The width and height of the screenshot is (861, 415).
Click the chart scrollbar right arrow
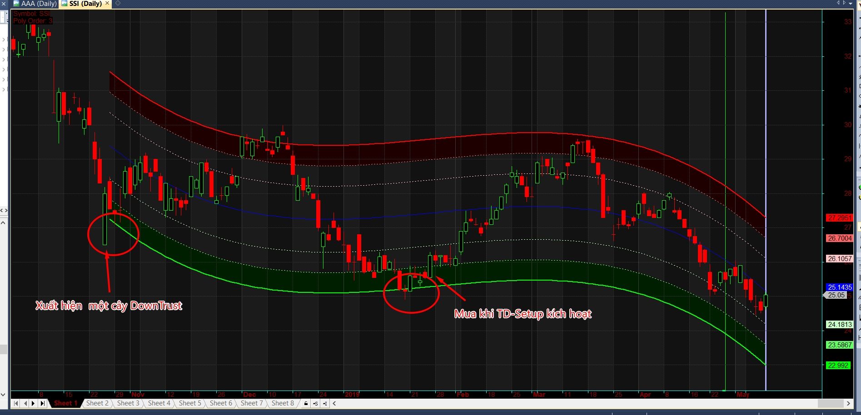[x=848, y=403]
